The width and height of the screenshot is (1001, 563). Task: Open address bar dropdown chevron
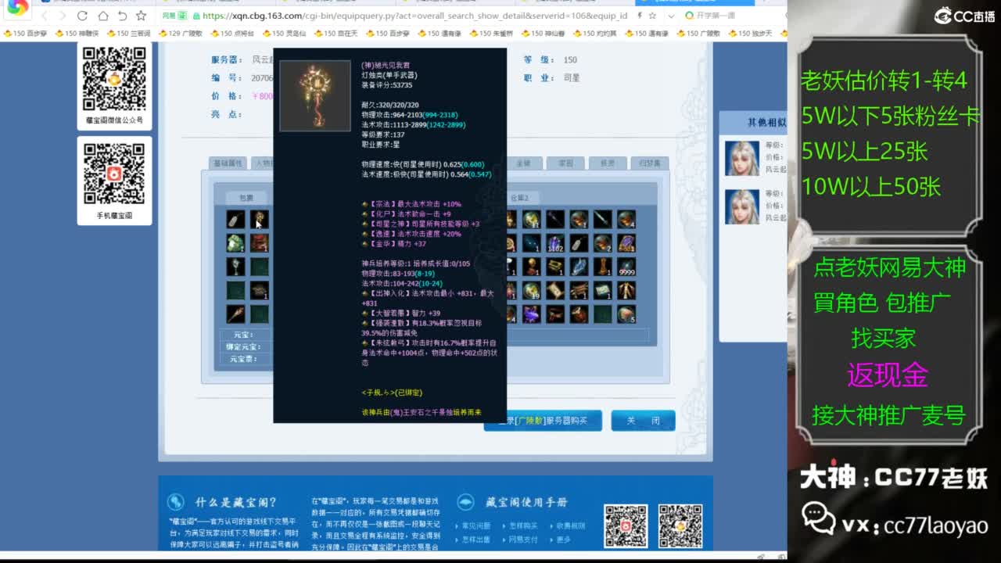671,16
